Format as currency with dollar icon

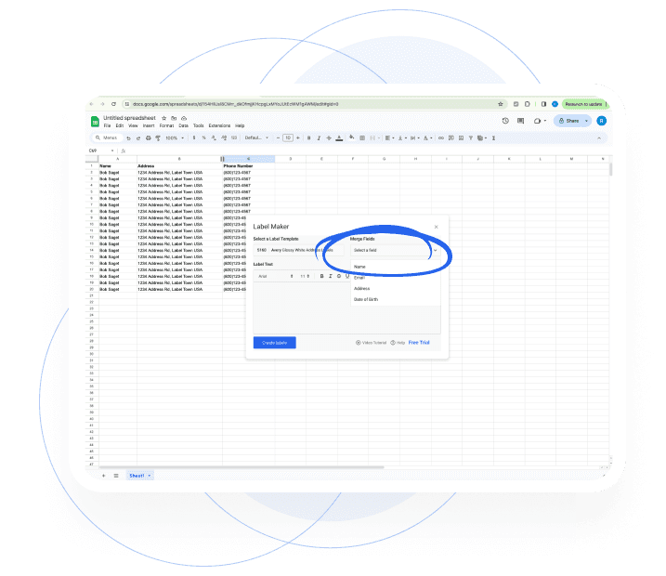pos(194,138)
